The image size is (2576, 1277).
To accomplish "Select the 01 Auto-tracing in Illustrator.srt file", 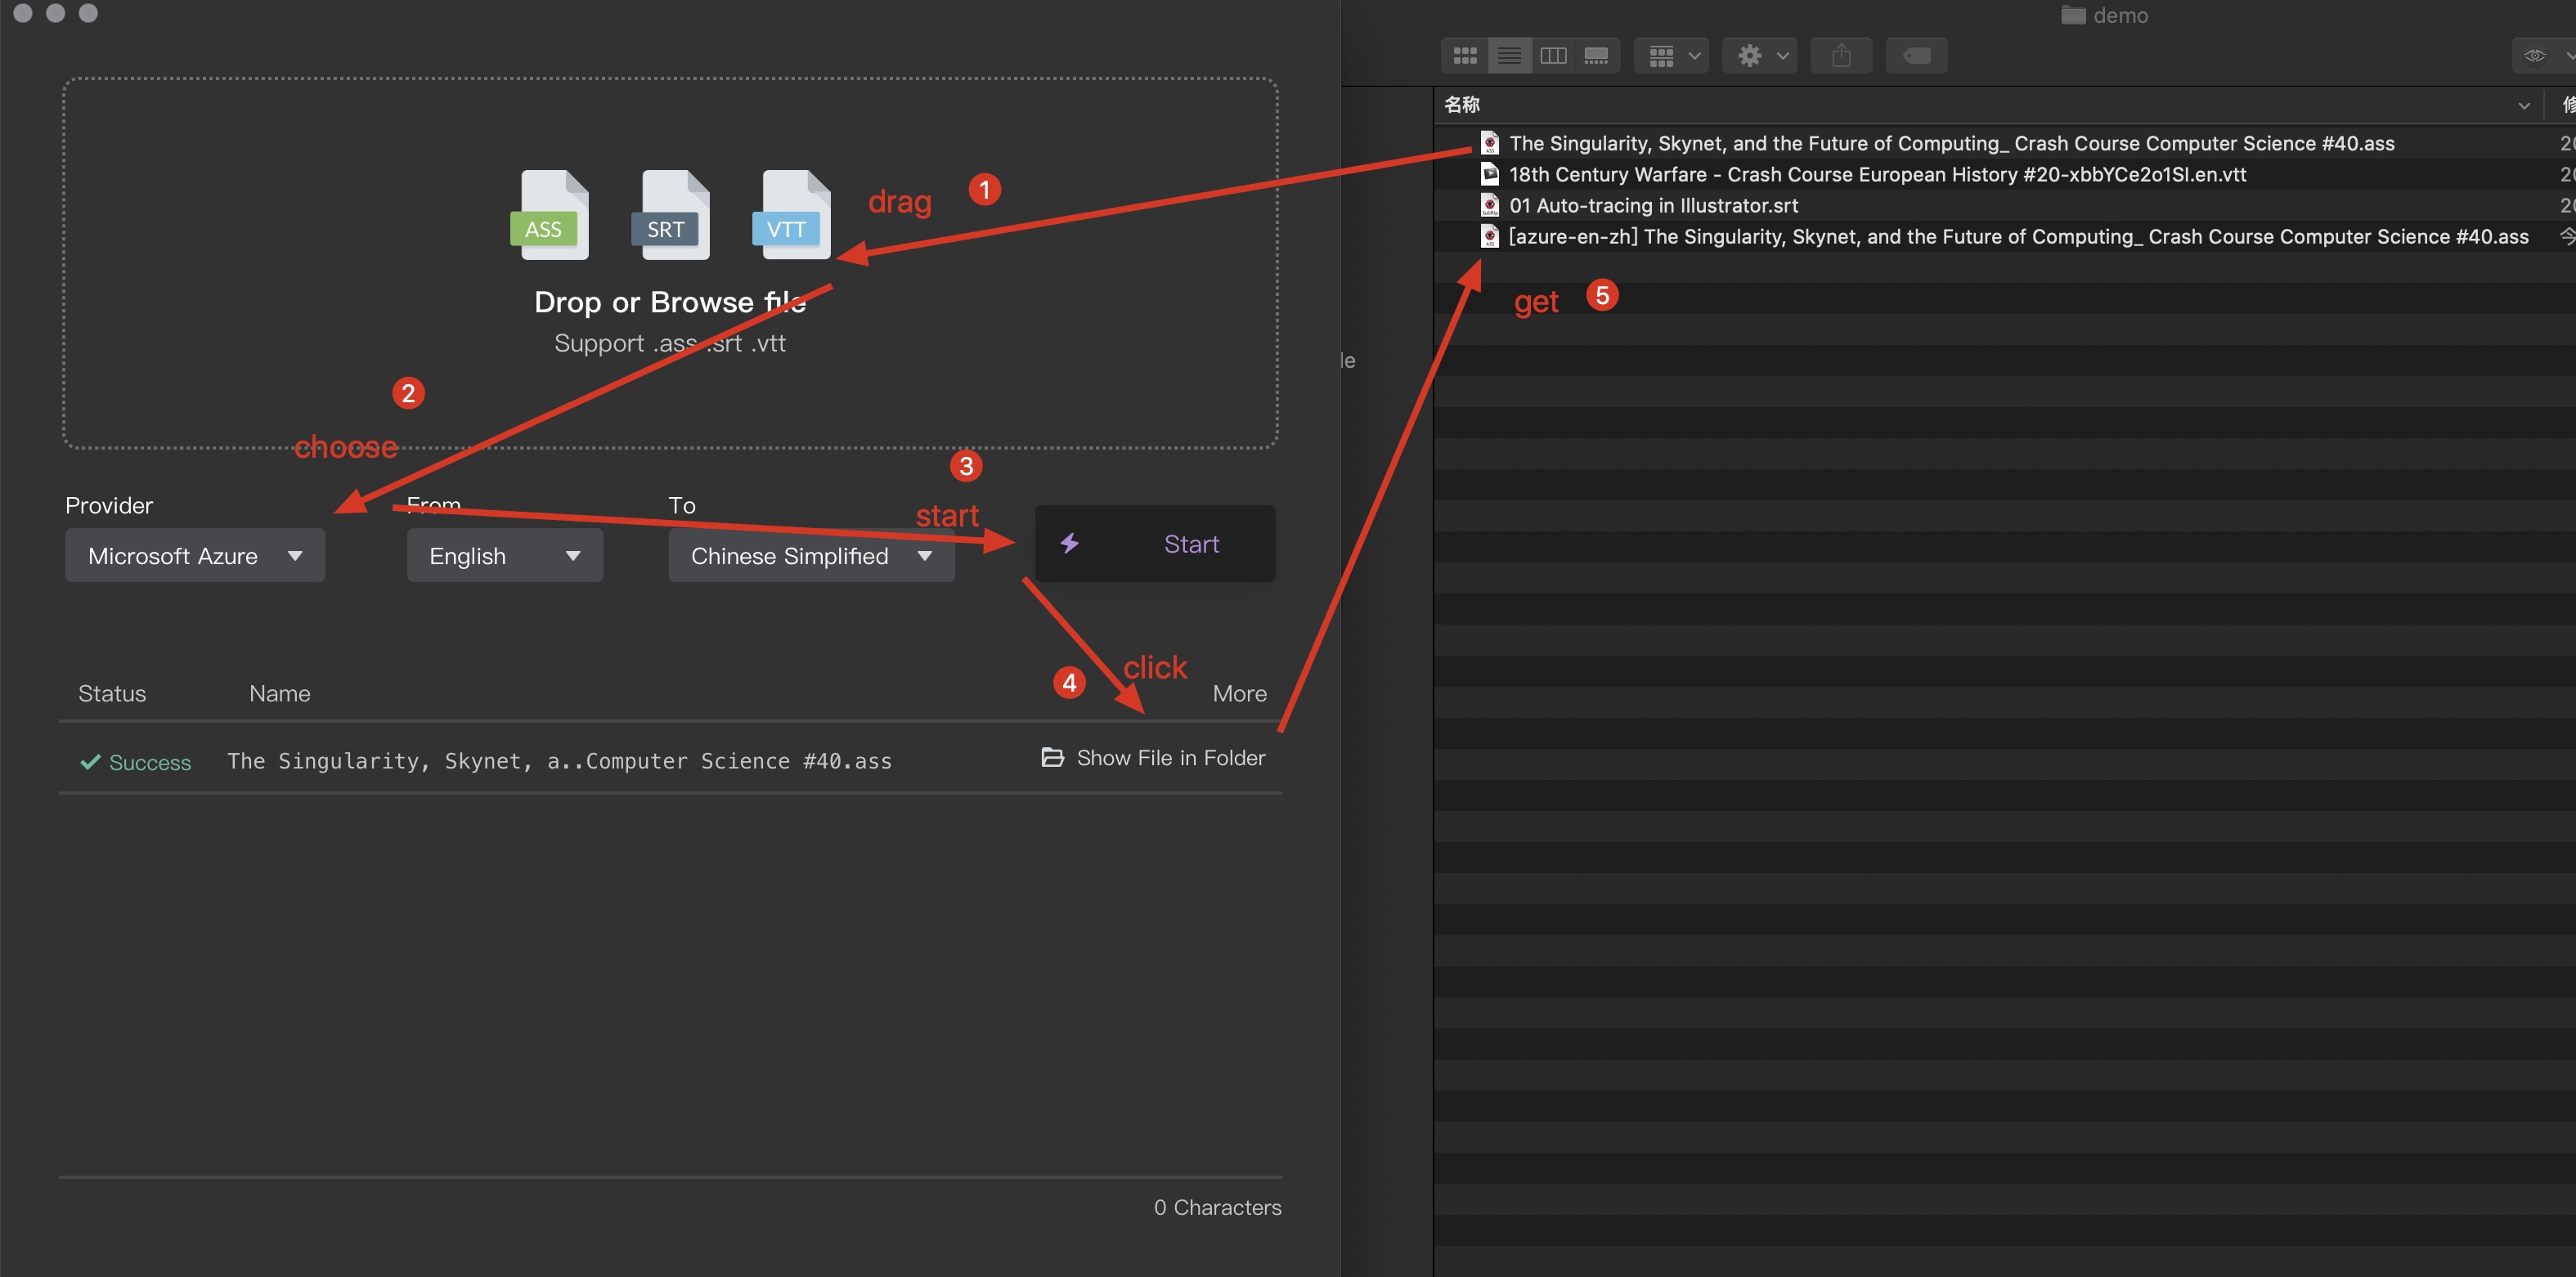I will click(1653, 205).
